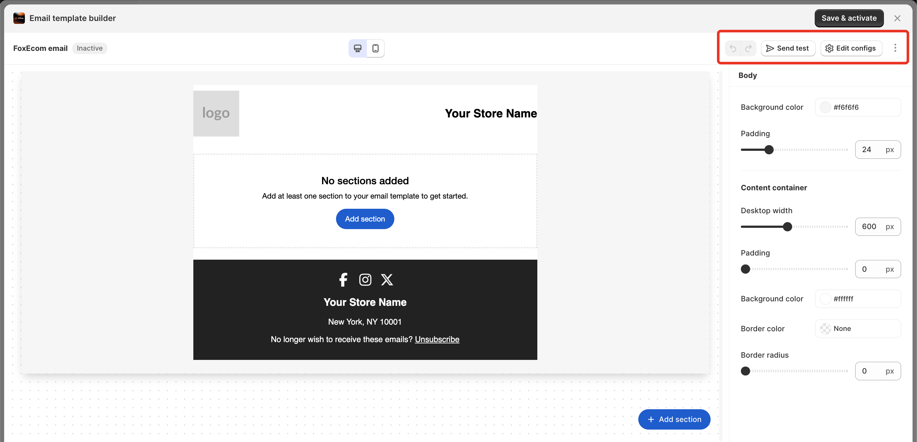This screenshot has height=442, width=917.
Task: Open the Body background color #f6f6f6 swatch
Action: [825, 107]
